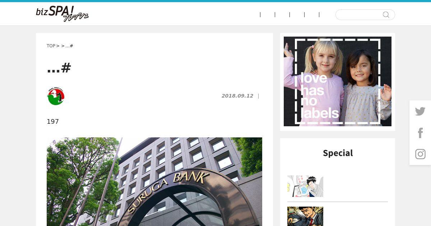Open the first Special manga thumbnail
The image size is (431, 226).
tap(305, 186)
